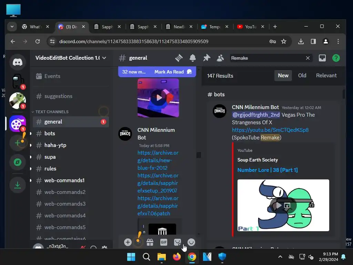The width and height of the screenshot is (353, 265).
Task: Open Chrome profile icon
Action: (x=325, y=41)
